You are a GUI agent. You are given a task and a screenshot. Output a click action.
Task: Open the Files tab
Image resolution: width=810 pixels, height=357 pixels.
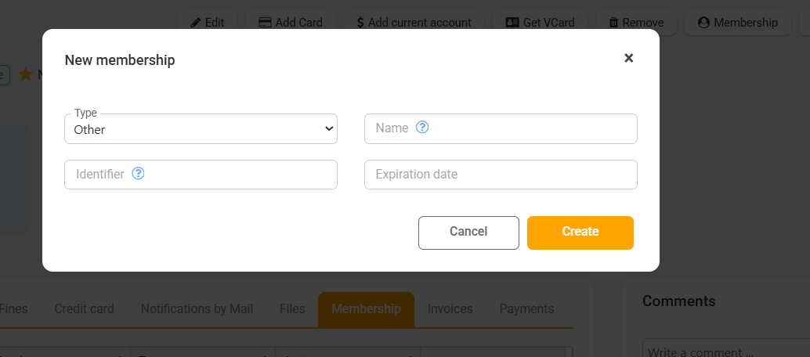(x=292, y=309)
